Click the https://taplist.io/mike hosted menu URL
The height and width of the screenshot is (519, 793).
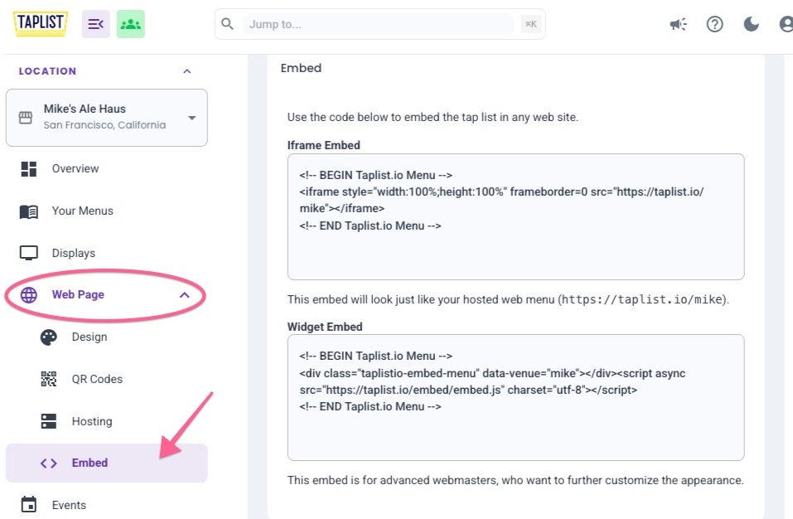click(x=643, y=299)
